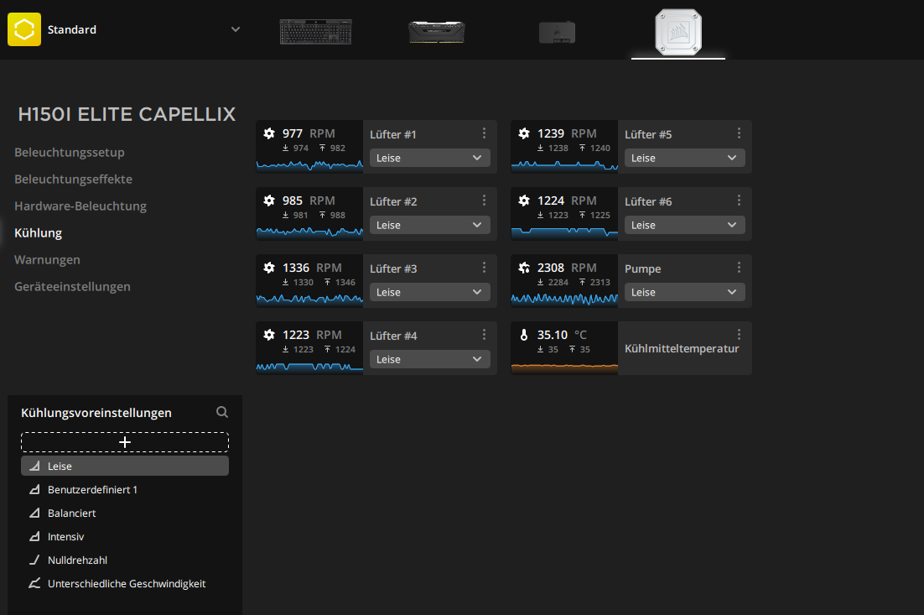Screen dimensions: 924x615
Task: Open Lüfter #4 three-dot options menu
Action: (485, 335)
